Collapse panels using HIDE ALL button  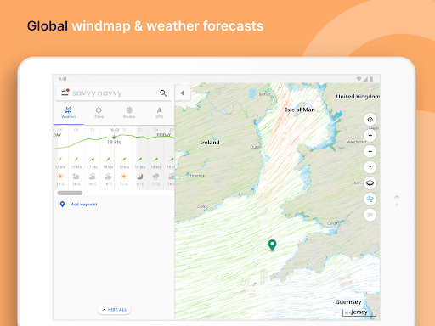pos(114,310)
